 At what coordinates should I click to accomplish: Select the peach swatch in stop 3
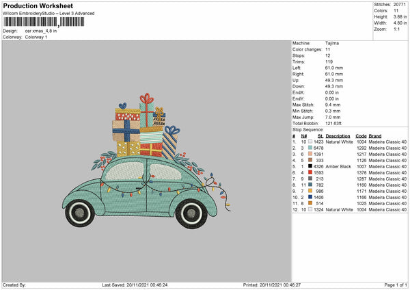311,154
